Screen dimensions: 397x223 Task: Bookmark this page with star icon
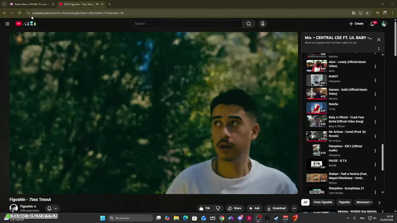click(367, 13)
